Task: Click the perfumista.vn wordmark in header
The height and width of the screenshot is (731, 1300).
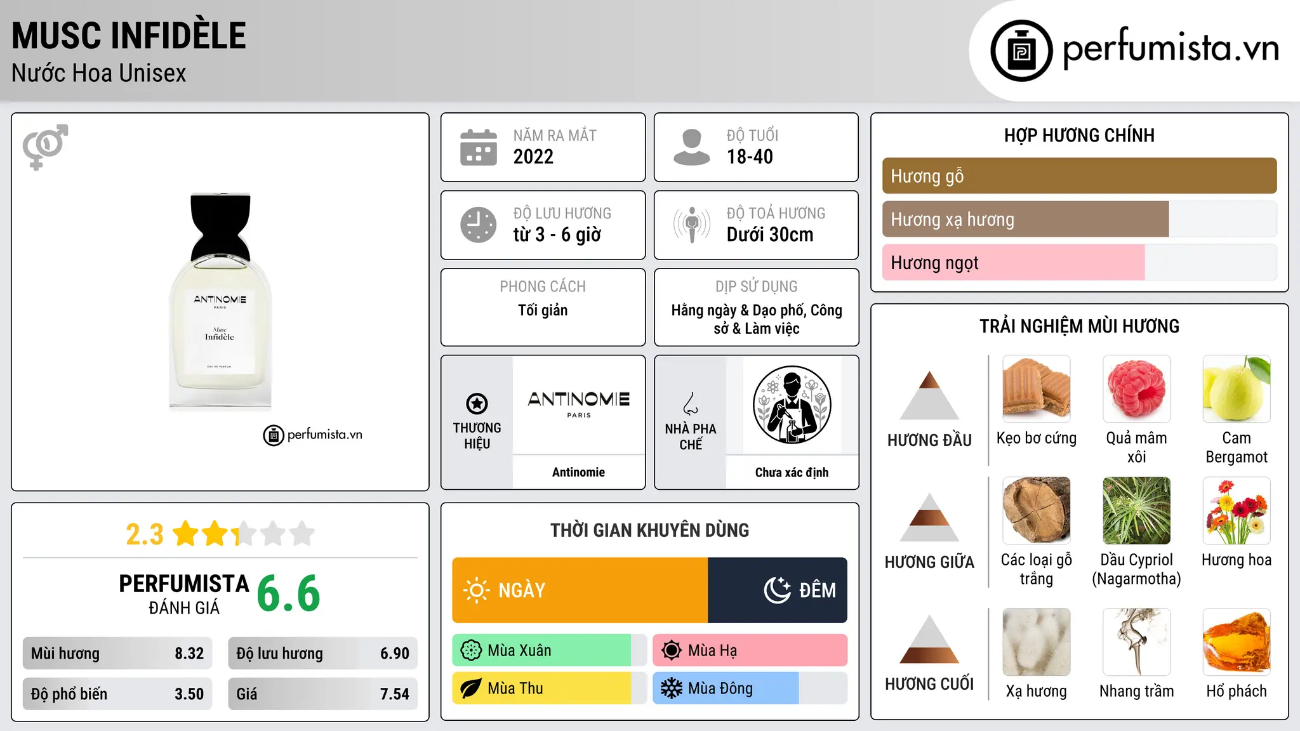Action: (x=1171, y=48)
